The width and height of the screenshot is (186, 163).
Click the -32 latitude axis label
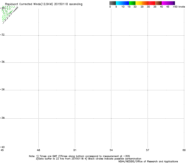[2, 35]
